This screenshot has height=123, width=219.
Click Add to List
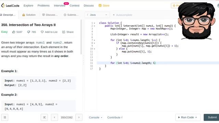pyautogui.click(x=51, y=32)
